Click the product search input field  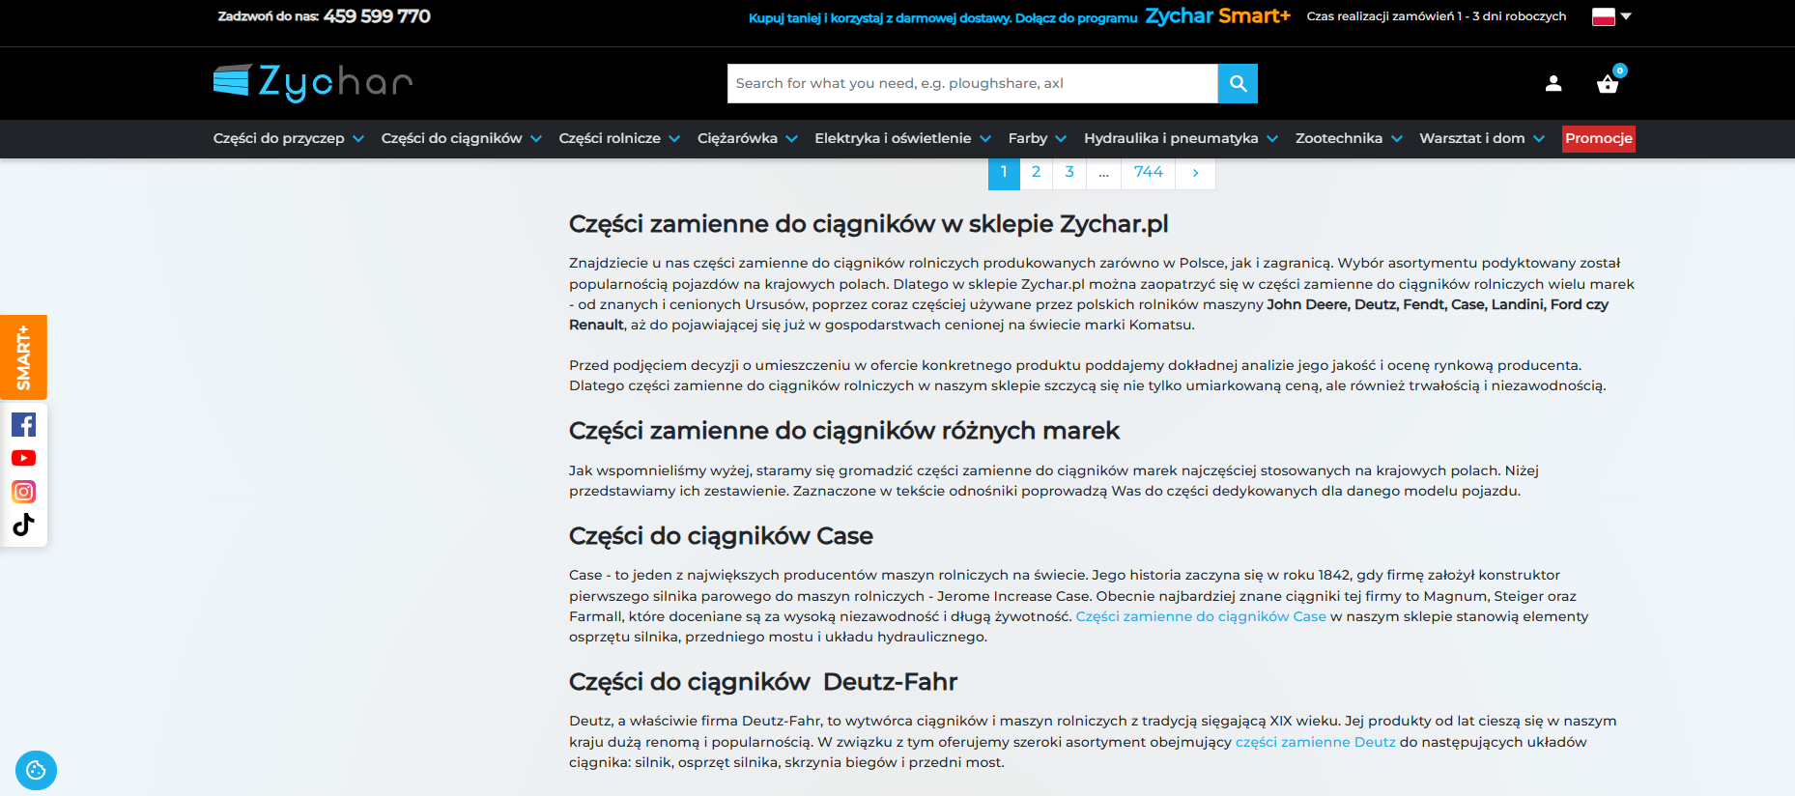point(972,84)
